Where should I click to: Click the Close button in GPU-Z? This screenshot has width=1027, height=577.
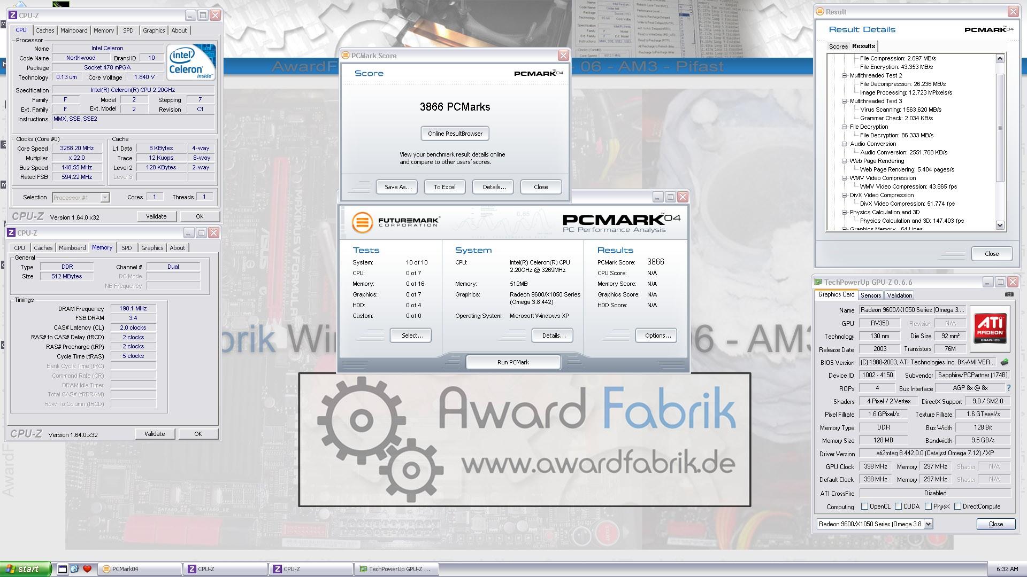tap(995, 524)
